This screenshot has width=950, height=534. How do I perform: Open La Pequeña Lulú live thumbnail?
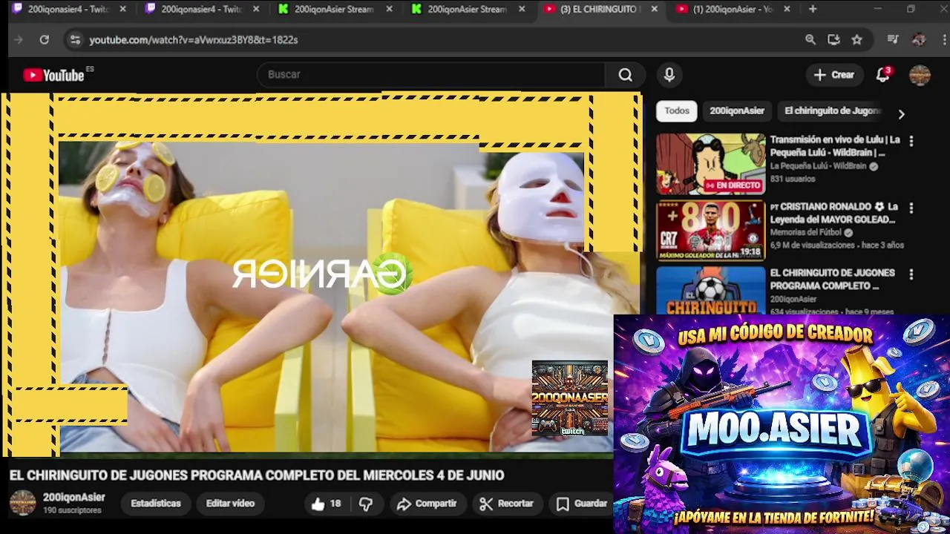(710, 164)
